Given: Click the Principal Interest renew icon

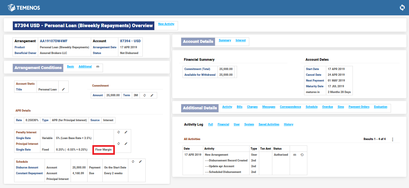Looking at the screenshot, I should tap(119, 144).
